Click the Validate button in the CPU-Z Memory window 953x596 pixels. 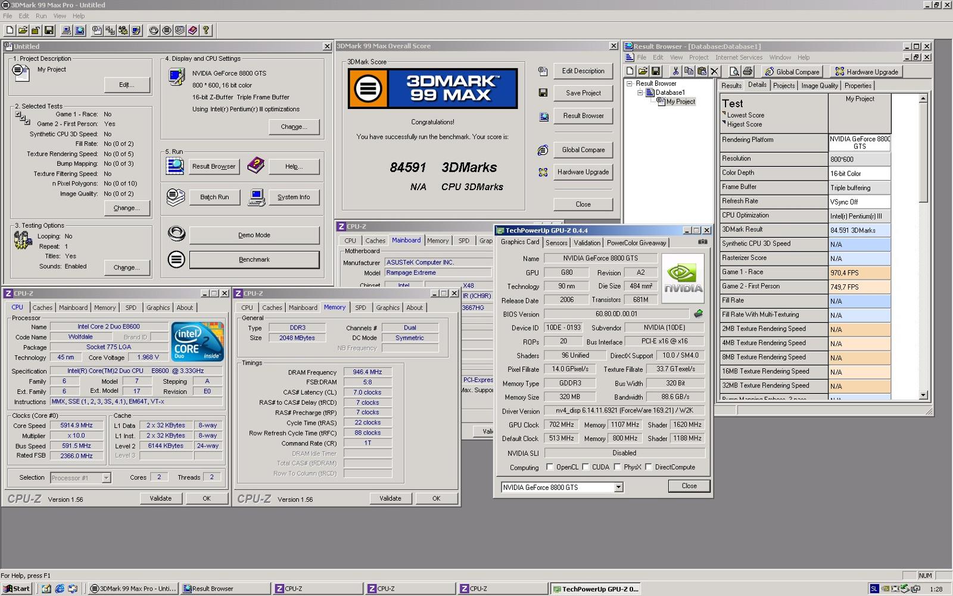pyautogui.click(x=390, y=498)
